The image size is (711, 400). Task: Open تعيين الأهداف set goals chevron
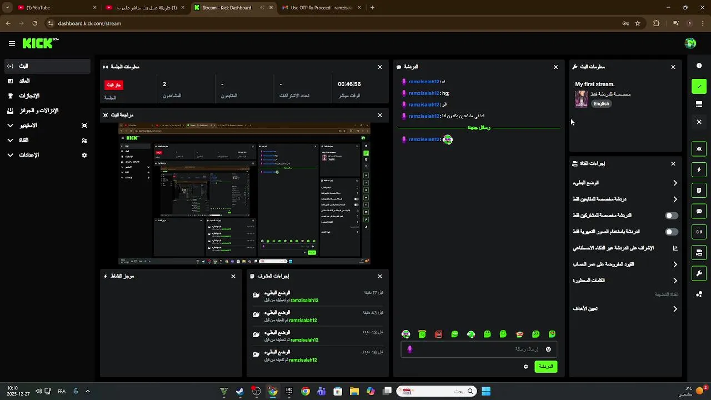(675, 309)
